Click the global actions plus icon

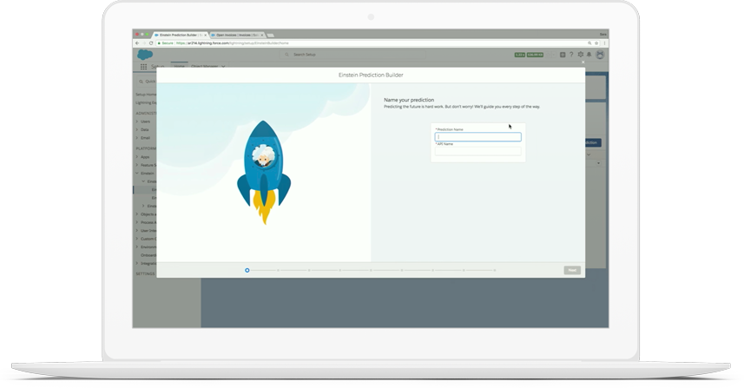tap(563, 55)
